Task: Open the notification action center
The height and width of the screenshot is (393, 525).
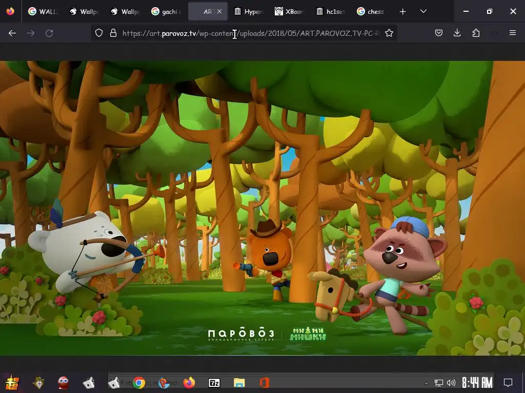Action: pos(508,383)
